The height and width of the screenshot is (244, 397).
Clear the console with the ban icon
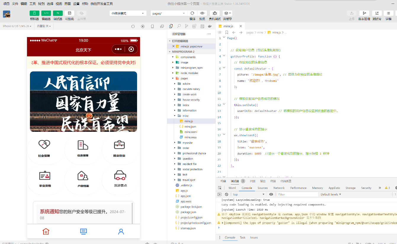[x=226, y=194]
